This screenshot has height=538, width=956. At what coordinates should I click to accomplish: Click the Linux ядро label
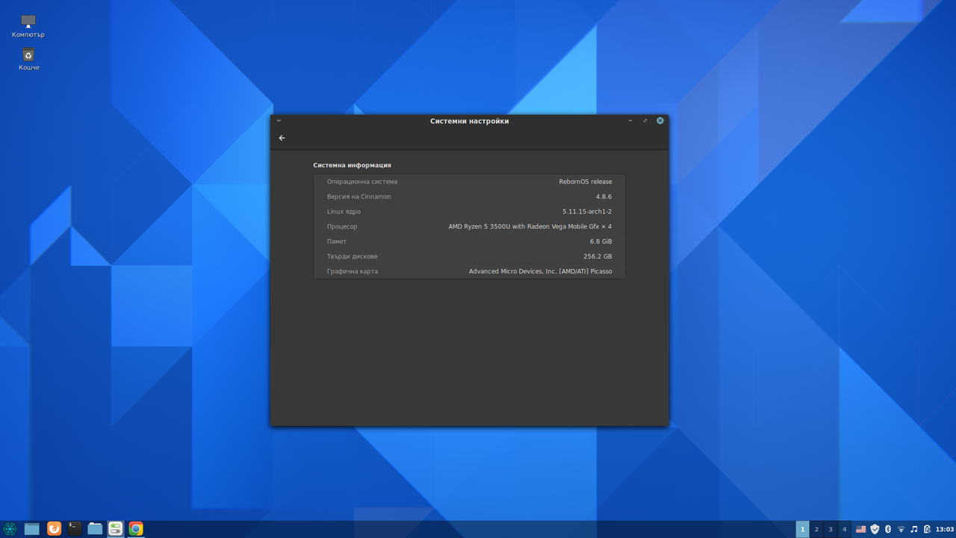click(344, 211)
